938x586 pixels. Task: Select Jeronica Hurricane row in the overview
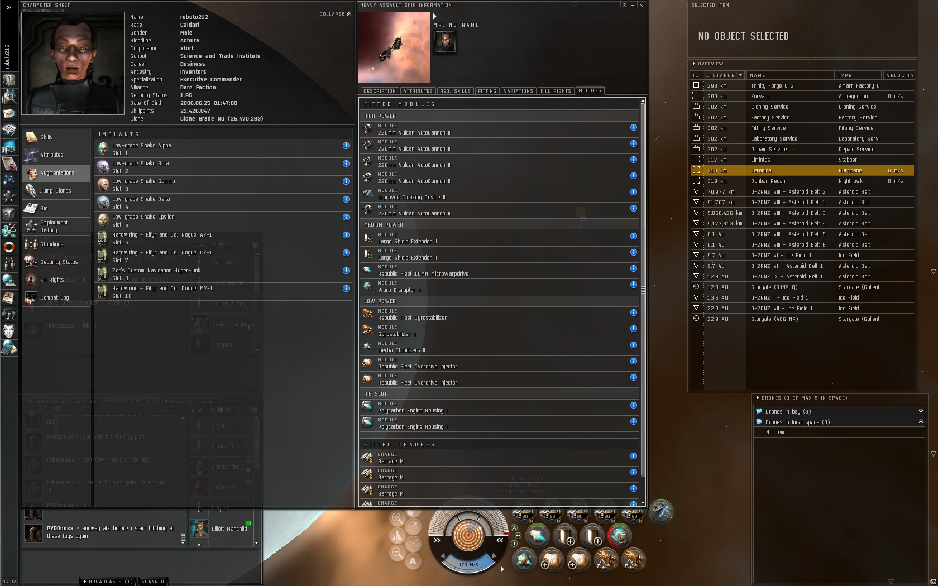(x=802, y=170)
